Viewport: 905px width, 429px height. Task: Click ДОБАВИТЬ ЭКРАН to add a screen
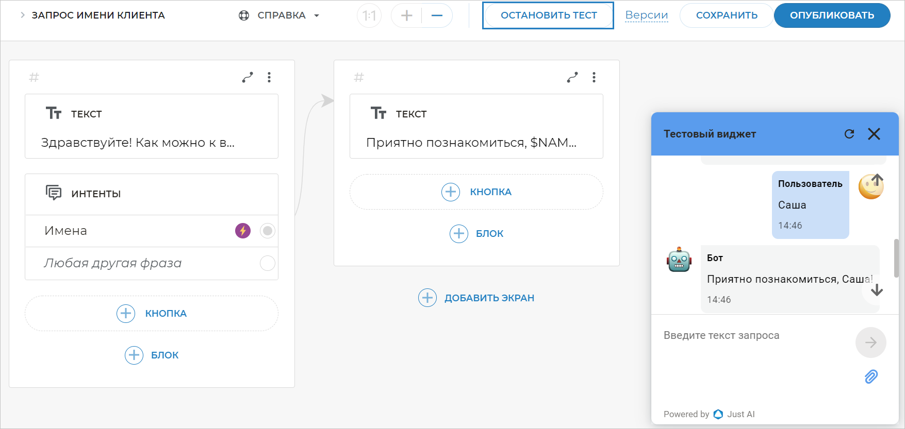pos(476,298)
